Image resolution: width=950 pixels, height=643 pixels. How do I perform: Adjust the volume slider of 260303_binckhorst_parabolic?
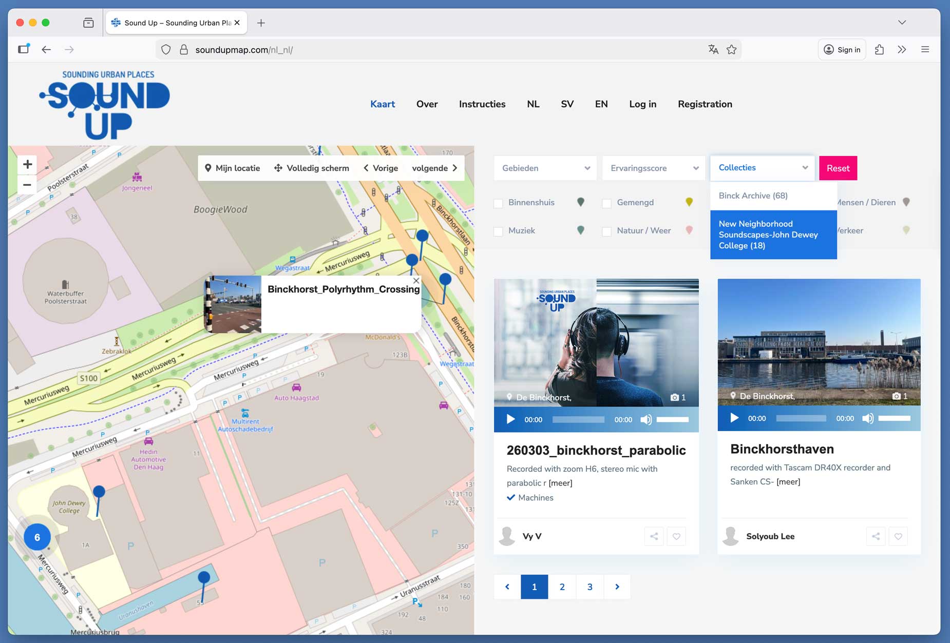(672, 419)
